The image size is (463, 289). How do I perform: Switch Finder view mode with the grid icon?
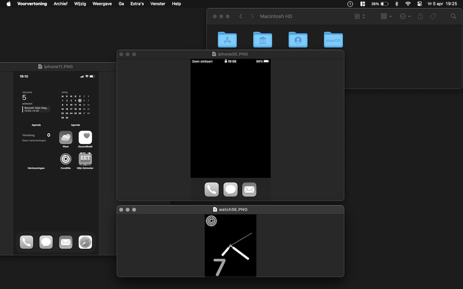(359, 16)
